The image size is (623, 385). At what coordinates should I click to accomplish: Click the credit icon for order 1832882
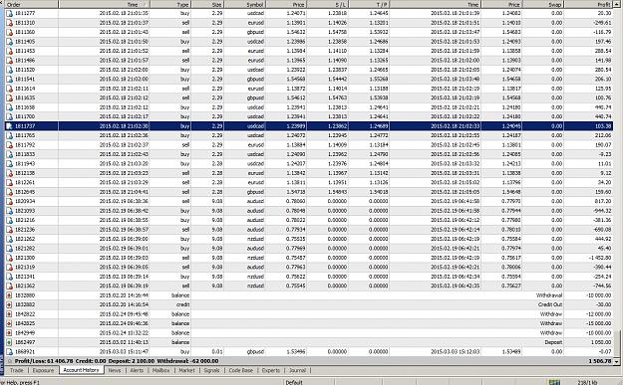point(10,304)
